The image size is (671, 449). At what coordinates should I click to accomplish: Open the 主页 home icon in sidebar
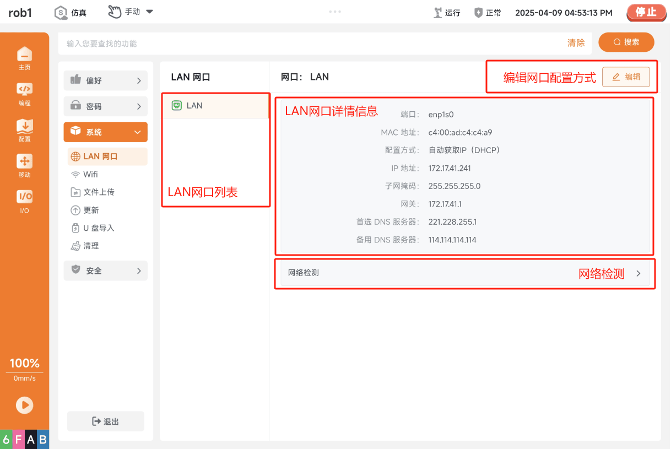tap(24, 58)
